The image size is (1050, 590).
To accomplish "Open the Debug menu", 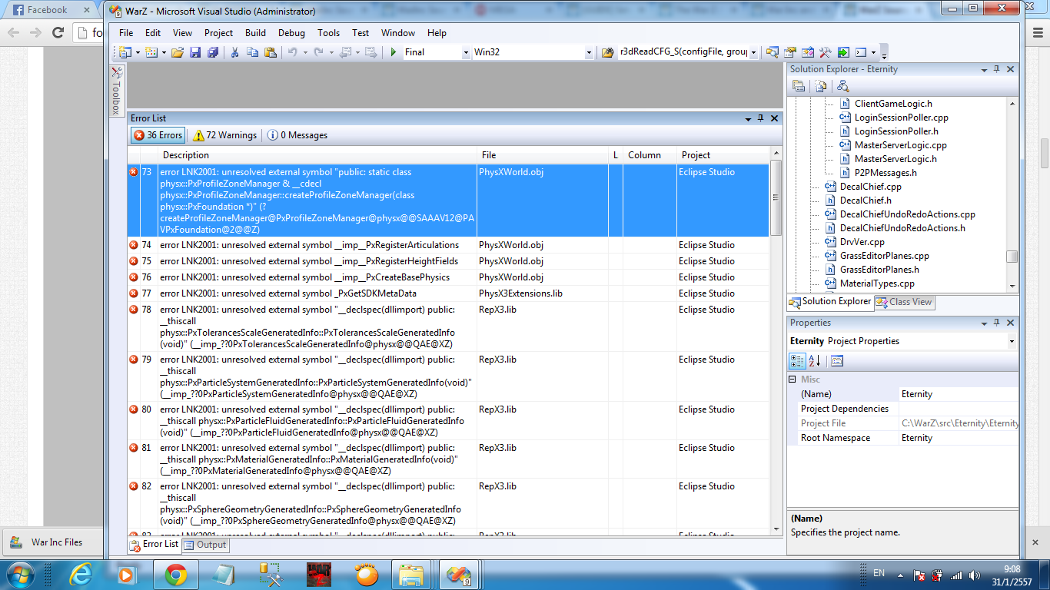I will coord(291,33).
